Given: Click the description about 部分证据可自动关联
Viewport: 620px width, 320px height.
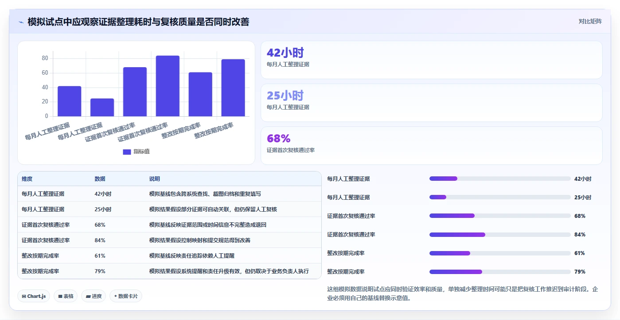Looking at the screenshot, I should (x=213, y=210).
